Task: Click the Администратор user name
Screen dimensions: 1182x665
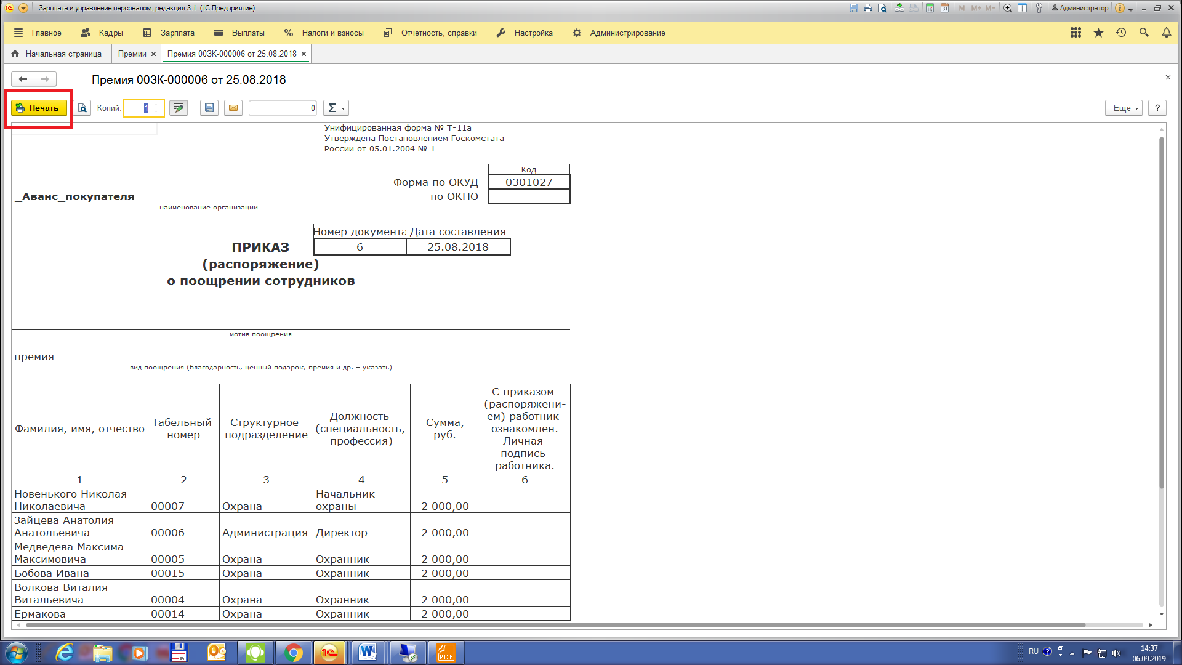Action: [1080, 8]
